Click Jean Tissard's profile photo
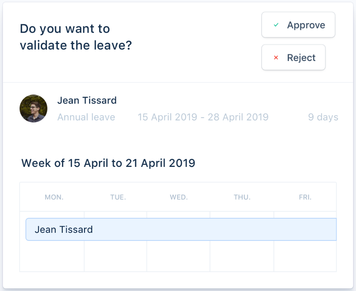This screenshot has width=356, height=291. coord(34,109)
